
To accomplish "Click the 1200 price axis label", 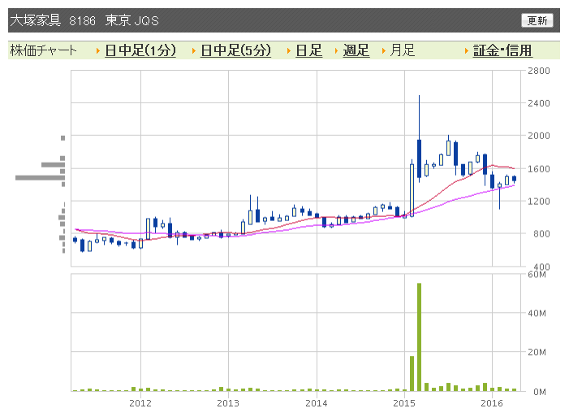I will 538,201.
